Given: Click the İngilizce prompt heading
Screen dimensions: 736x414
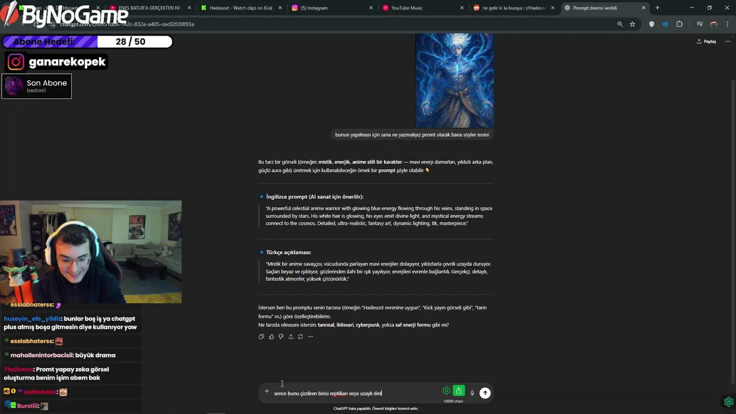Looking at the screenshot, I should [x=315, y=197].
